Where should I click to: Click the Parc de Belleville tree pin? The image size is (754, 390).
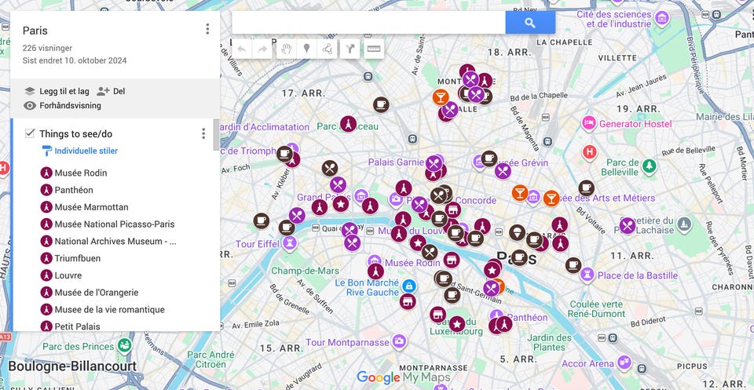(x=650, y=166)
